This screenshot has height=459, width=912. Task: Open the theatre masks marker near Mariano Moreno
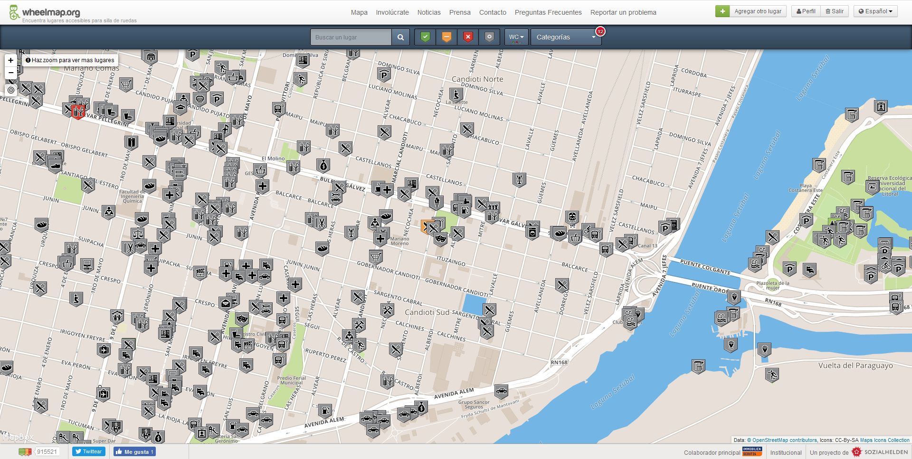pyautogui.click(x=440, y=239)
